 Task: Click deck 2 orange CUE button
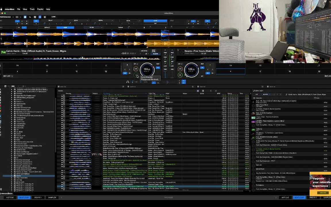point(180,69)
